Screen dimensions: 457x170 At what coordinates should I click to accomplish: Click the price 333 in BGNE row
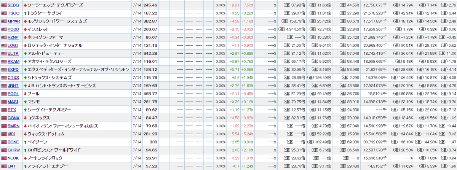[154, 142]
